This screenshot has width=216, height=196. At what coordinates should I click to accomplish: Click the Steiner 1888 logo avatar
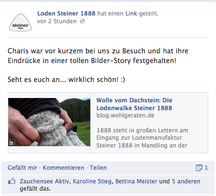20,22
